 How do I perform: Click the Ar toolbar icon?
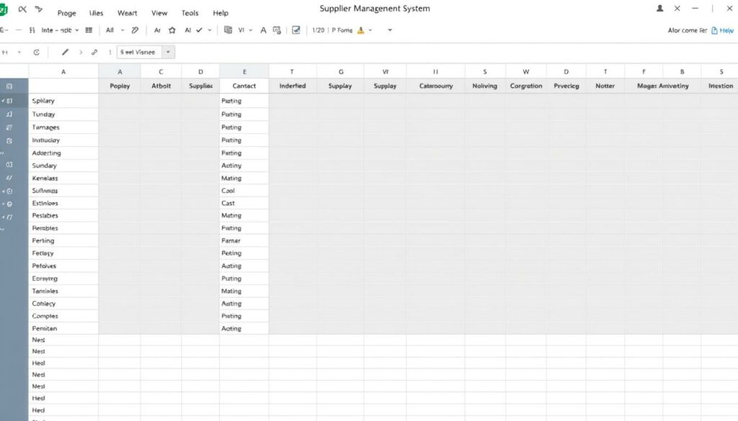(x=157, y=30)
